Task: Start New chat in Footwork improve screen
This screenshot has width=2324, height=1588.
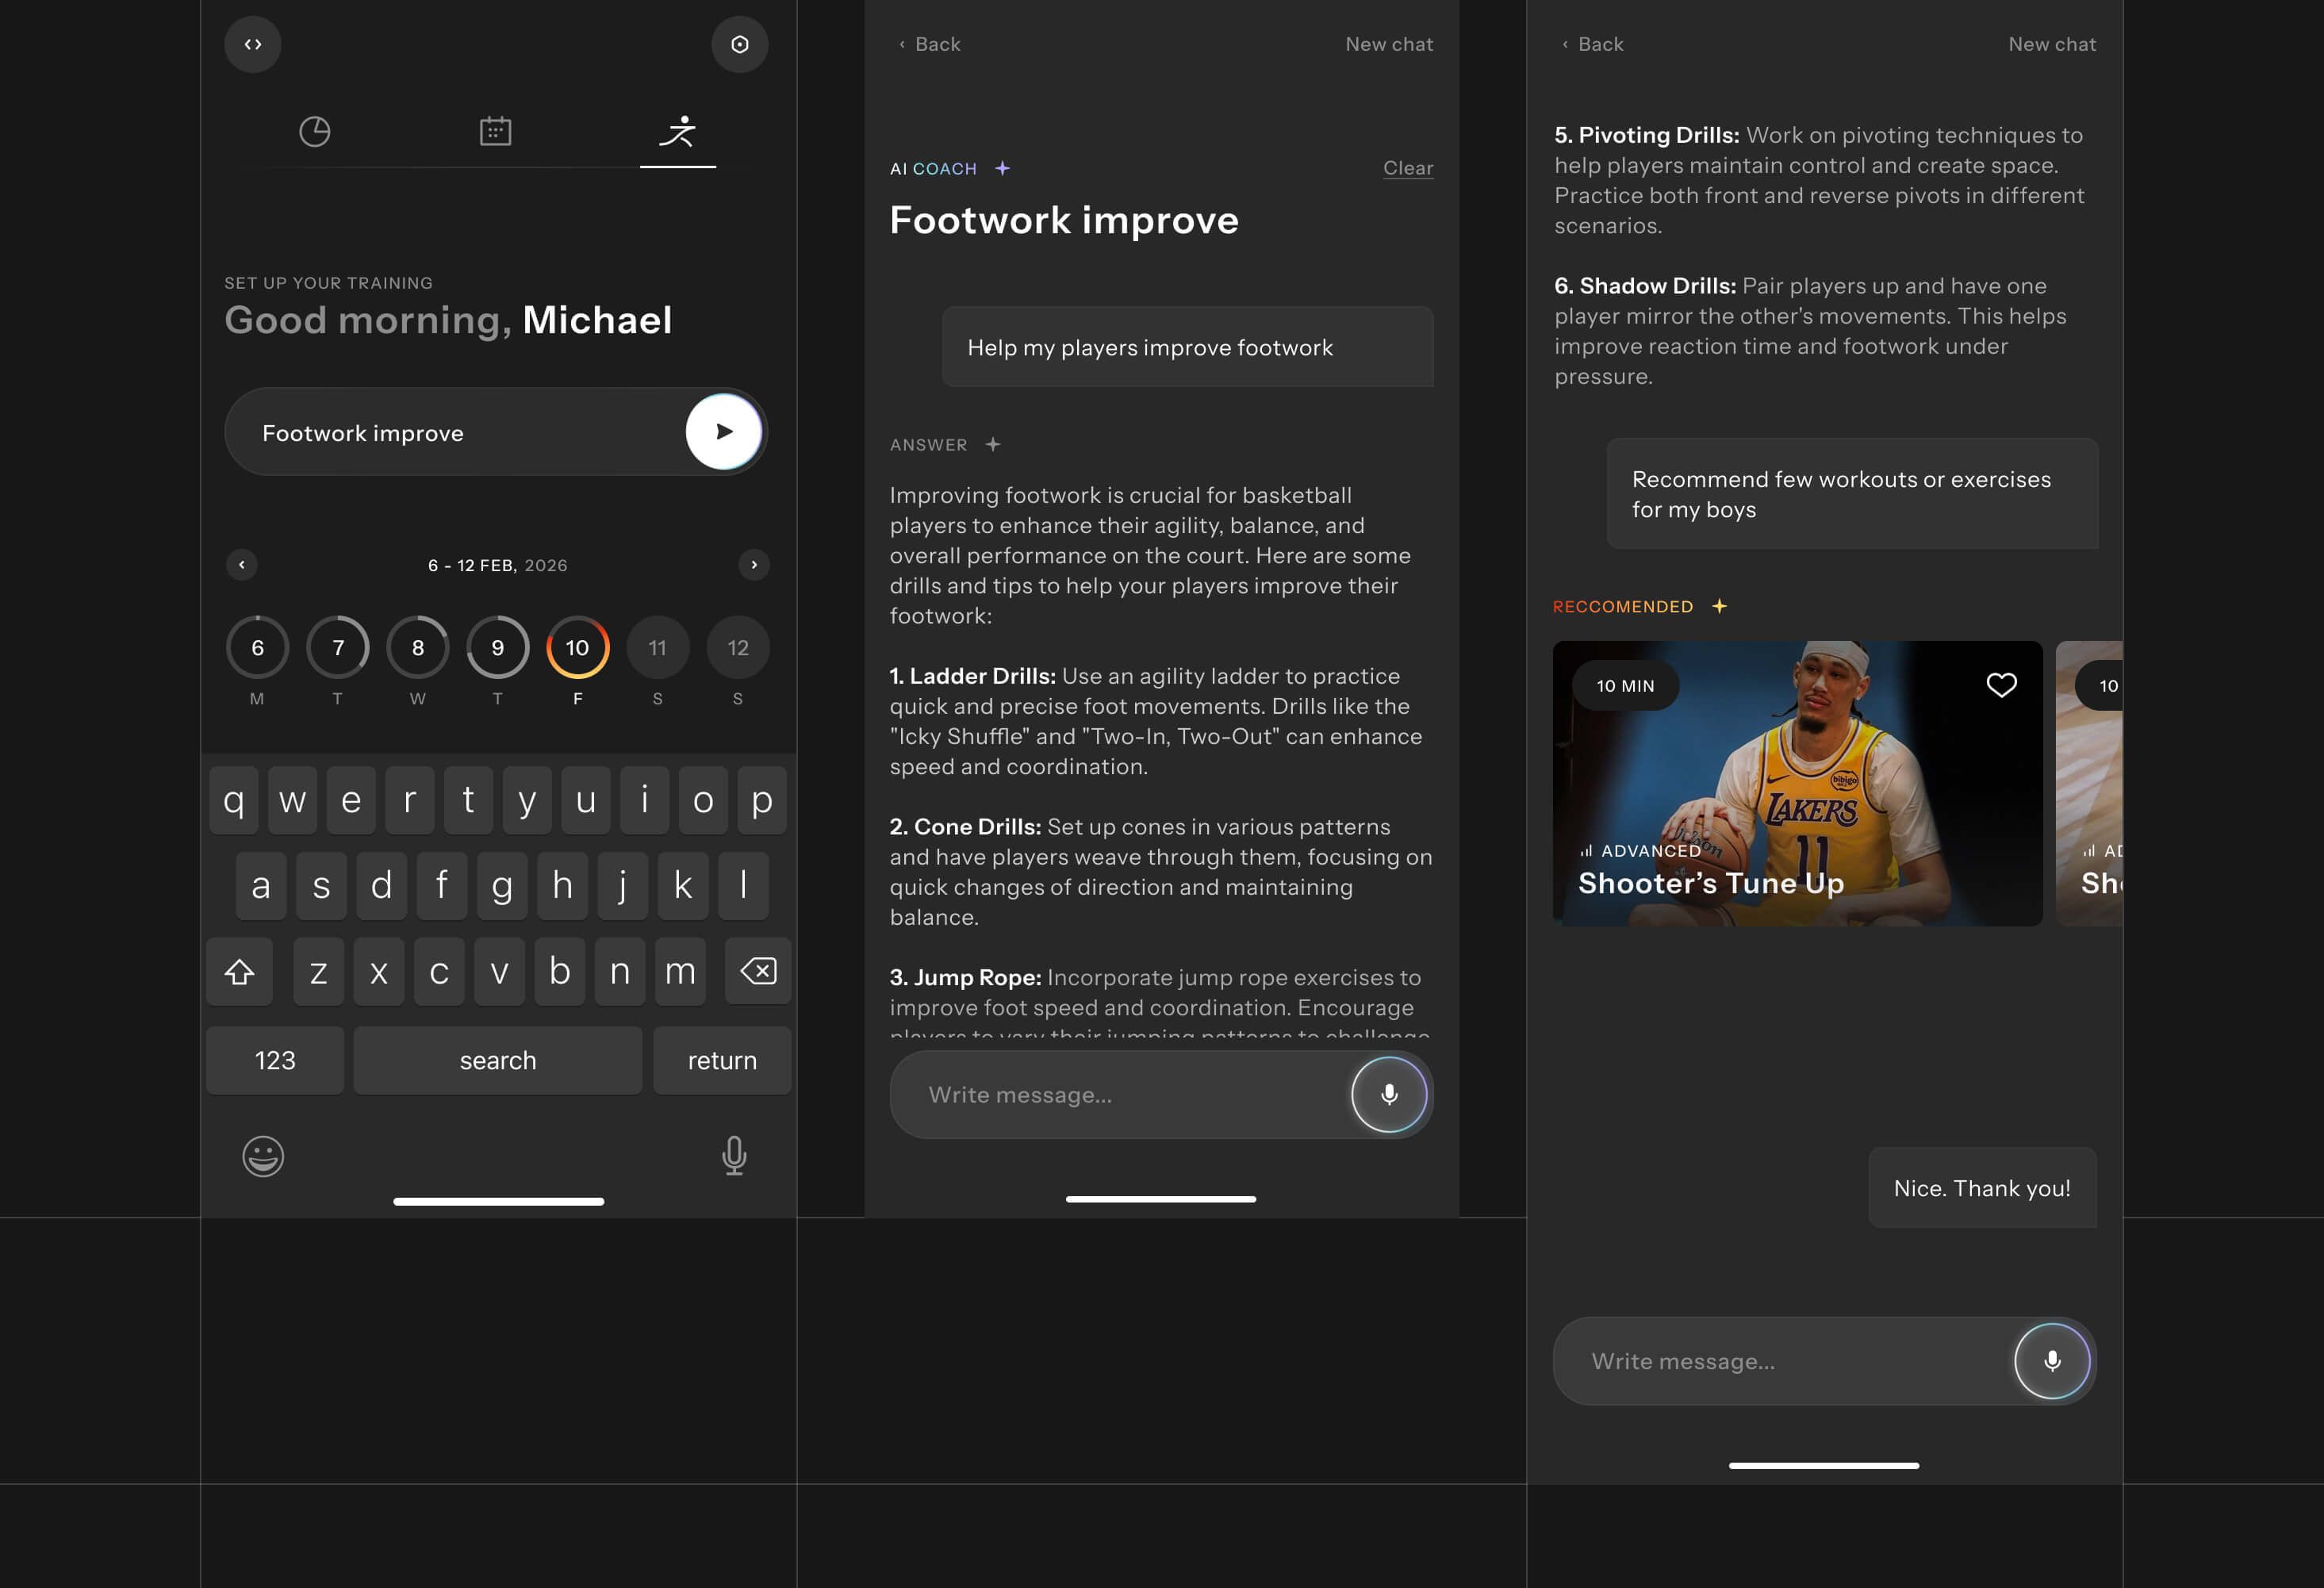Action: point(1389,44)
